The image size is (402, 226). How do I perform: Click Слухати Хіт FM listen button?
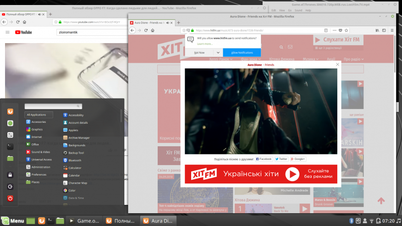pyautogui.click(x=338, y=40)
